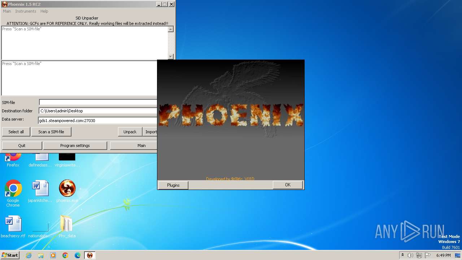
Task: Open Plugins in the splash dialog
Action: pyautogui.click(x=173, y=185)
